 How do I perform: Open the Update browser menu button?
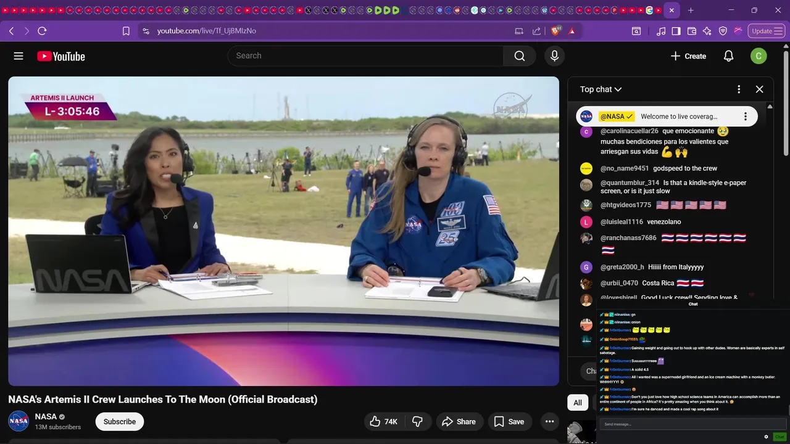(x=767, y=31)
